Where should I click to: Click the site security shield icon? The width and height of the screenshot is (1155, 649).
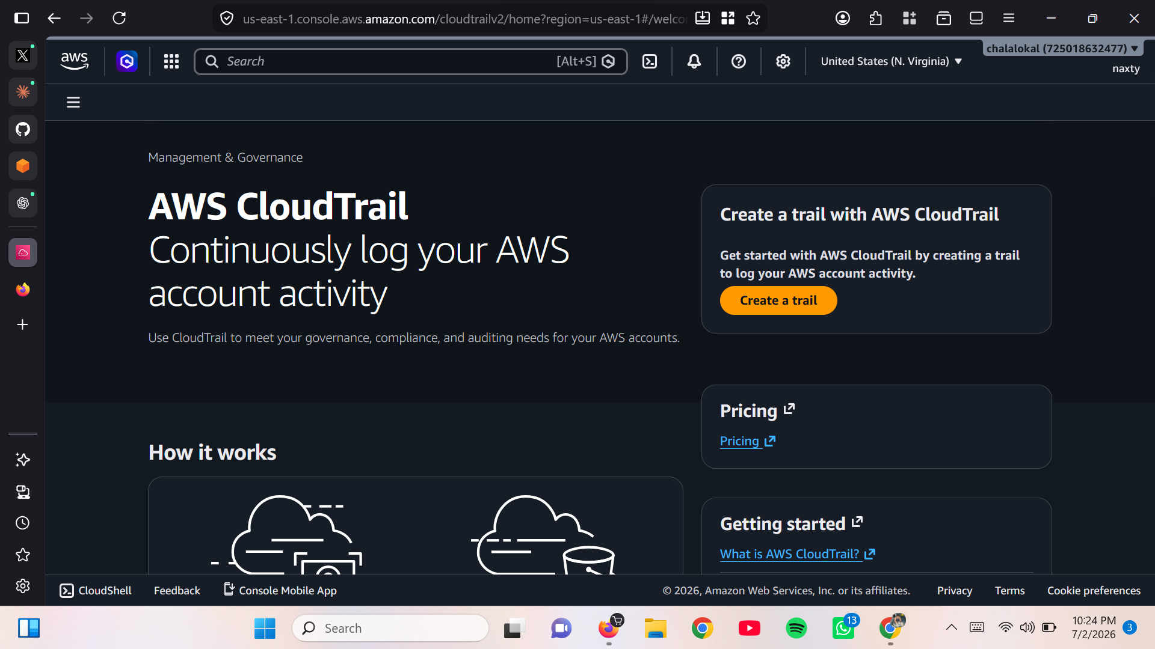coord(227,19)
